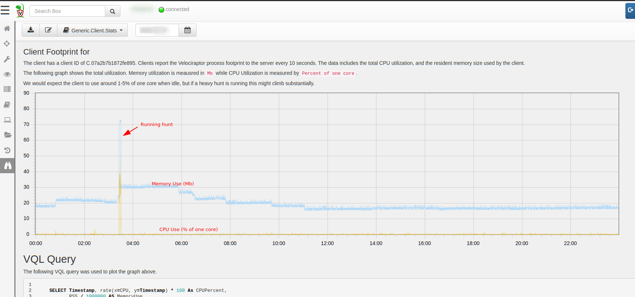The image size is (635, 297).
Task: Open Virtual Filesystem folder icon
Action: tap(7, 135)
